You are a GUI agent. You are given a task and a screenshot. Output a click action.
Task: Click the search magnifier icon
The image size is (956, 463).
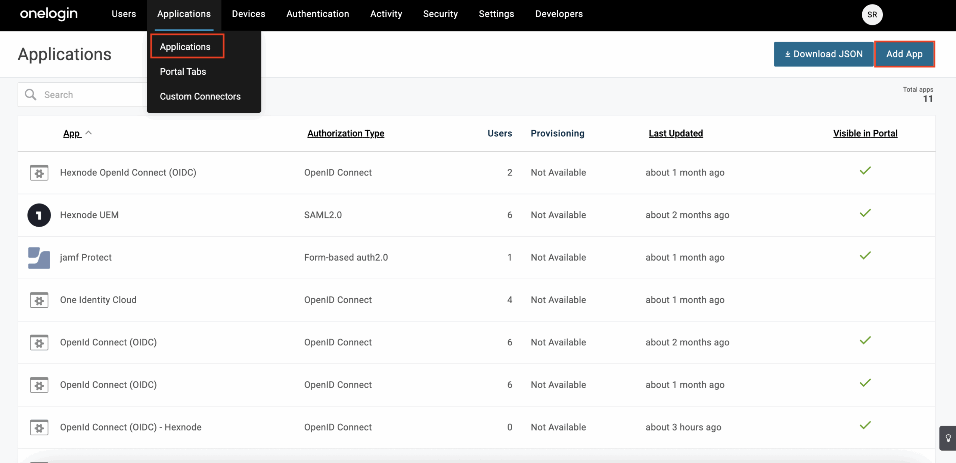31,95
